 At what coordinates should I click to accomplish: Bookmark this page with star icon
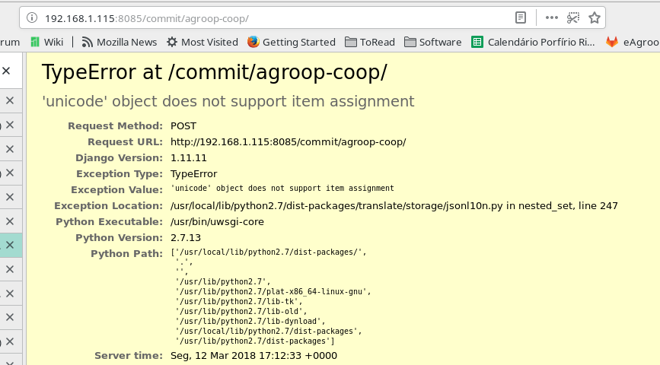coord(595,17)
